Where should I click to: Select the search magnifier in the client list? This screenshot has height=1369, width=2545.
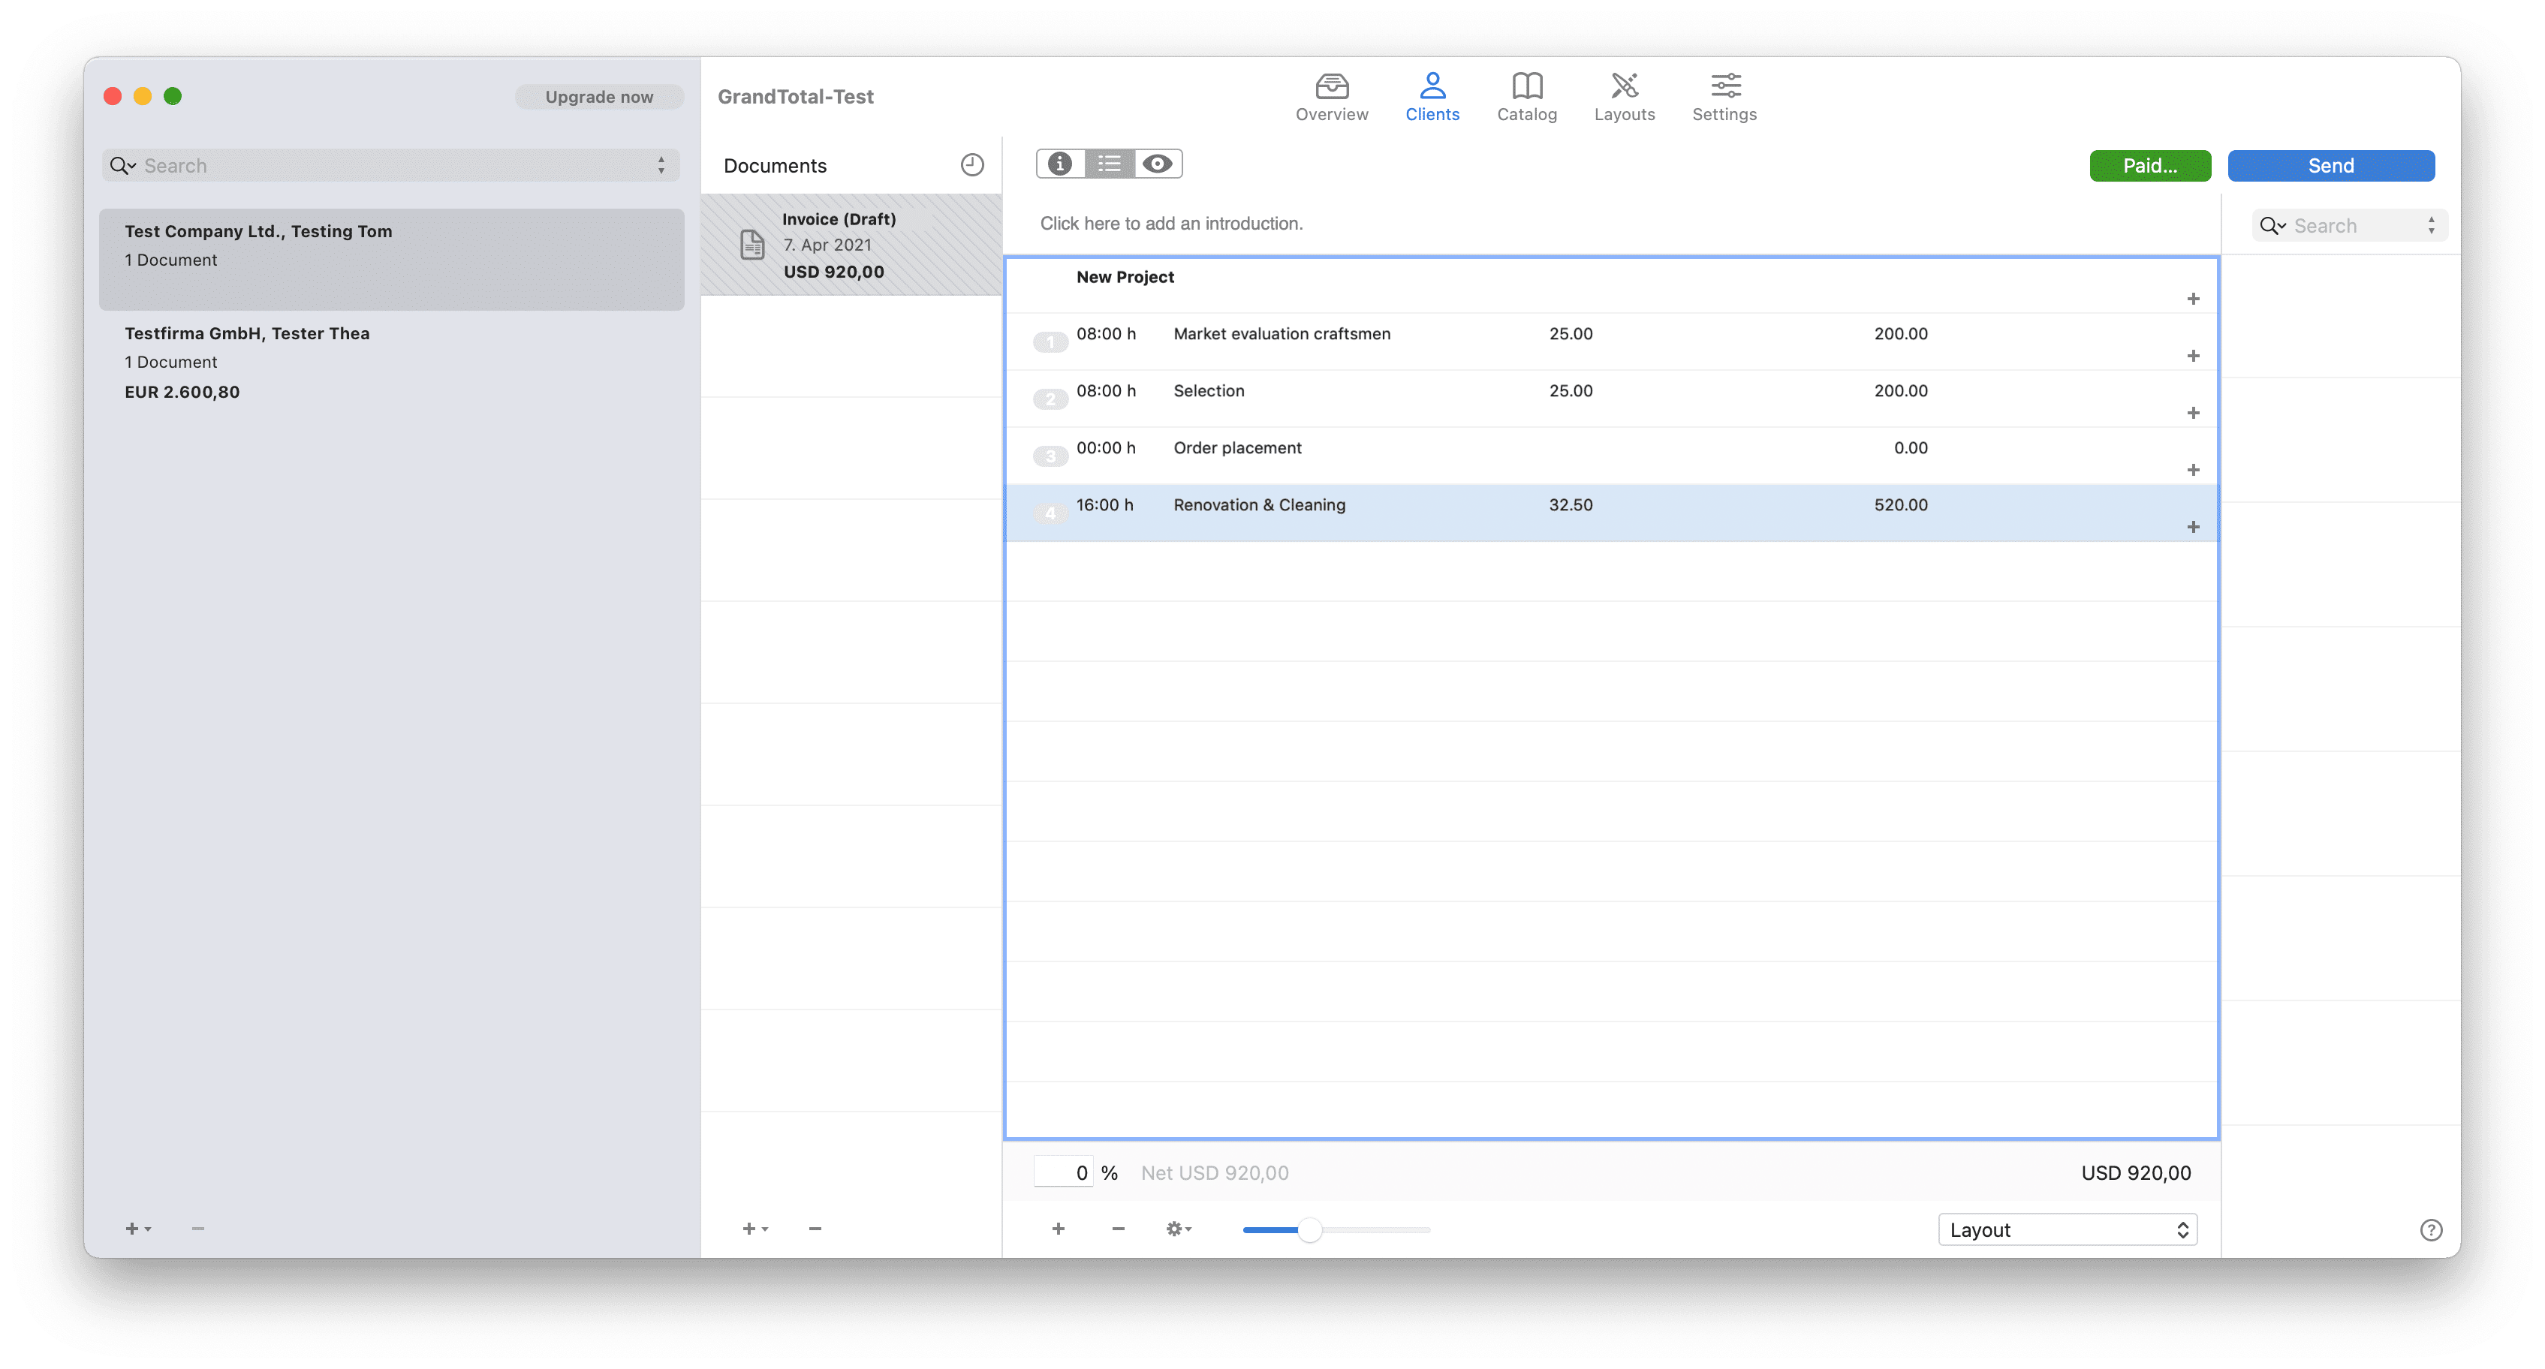coord(122,165)
